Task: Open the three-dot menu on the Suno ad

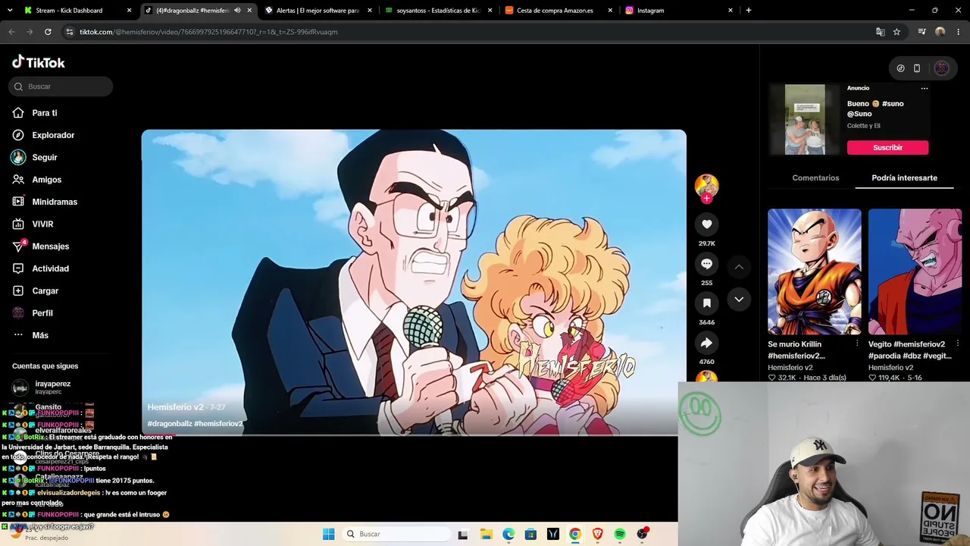Action: pos(924,88)
